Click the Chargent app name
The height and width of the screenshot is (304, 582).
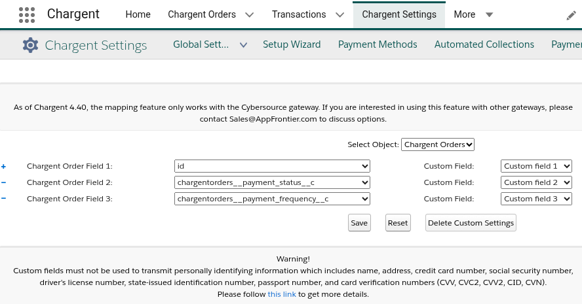coord(73,14)
